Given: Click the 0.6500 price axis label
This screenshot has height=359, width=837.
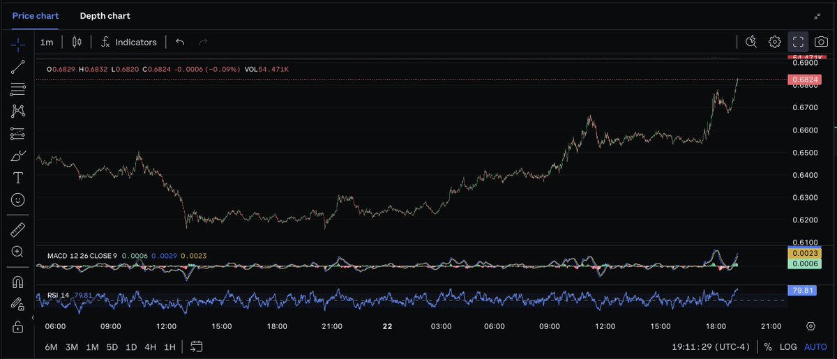Looking at the screenshot, I should pyautogui.click(x=804, y=153).
